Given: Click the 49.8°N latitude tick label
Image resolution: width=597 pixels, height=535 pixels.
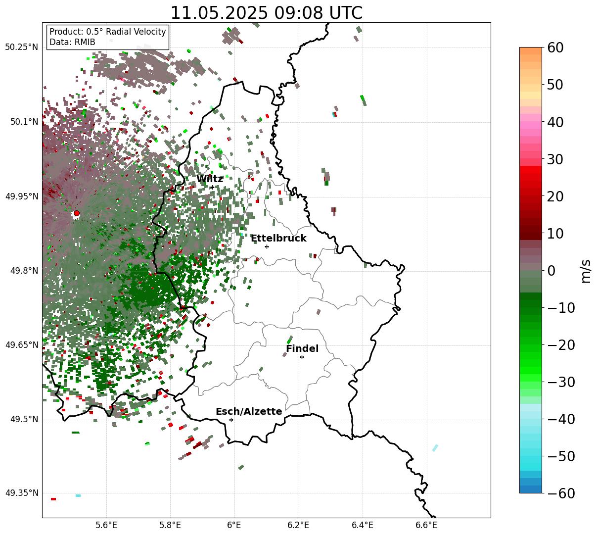Looking at the screenshot, I should click(x=24, y=271).
